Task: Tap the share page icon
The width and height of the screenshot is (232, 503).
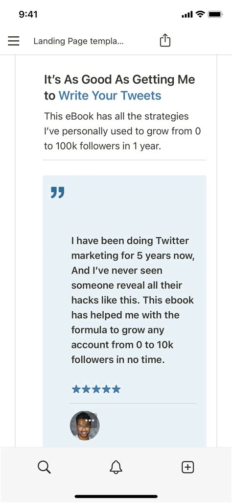Action: point(165,41)
